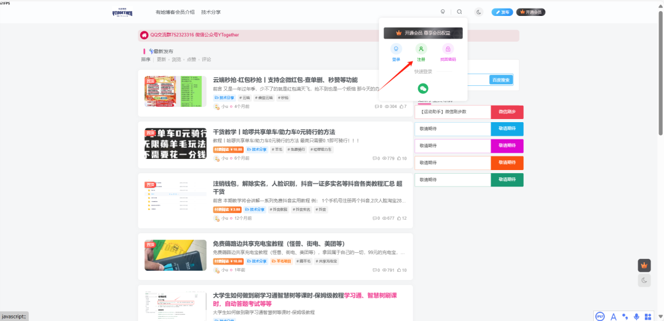This screenshot has height=321, width=664.
Task: Click the 开通会员 button in the header
Action: [531, 12]
